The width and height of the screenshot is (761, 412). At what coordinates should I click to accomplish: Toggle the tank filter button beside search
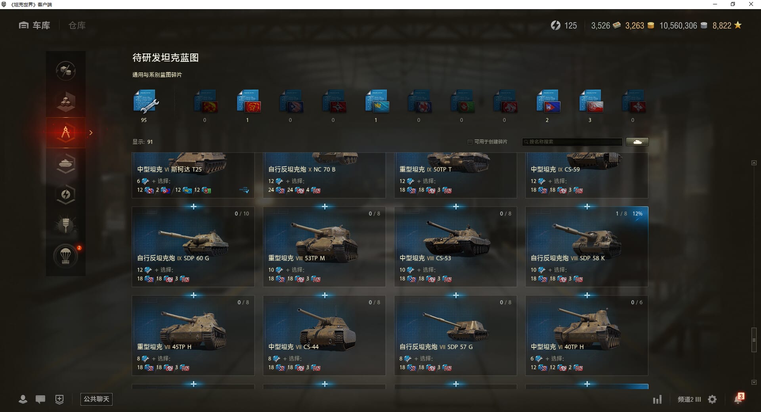[x=637, y=142]
